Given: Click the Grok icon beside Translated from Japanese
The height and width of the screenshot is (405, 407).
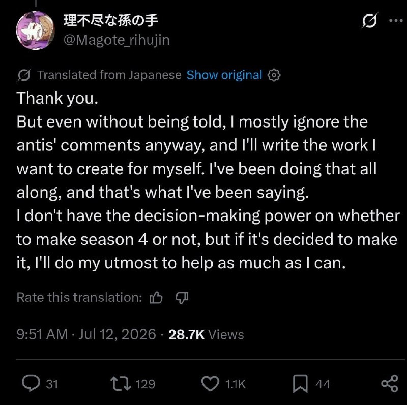Looking at the screenshot, I should [24, 75].
